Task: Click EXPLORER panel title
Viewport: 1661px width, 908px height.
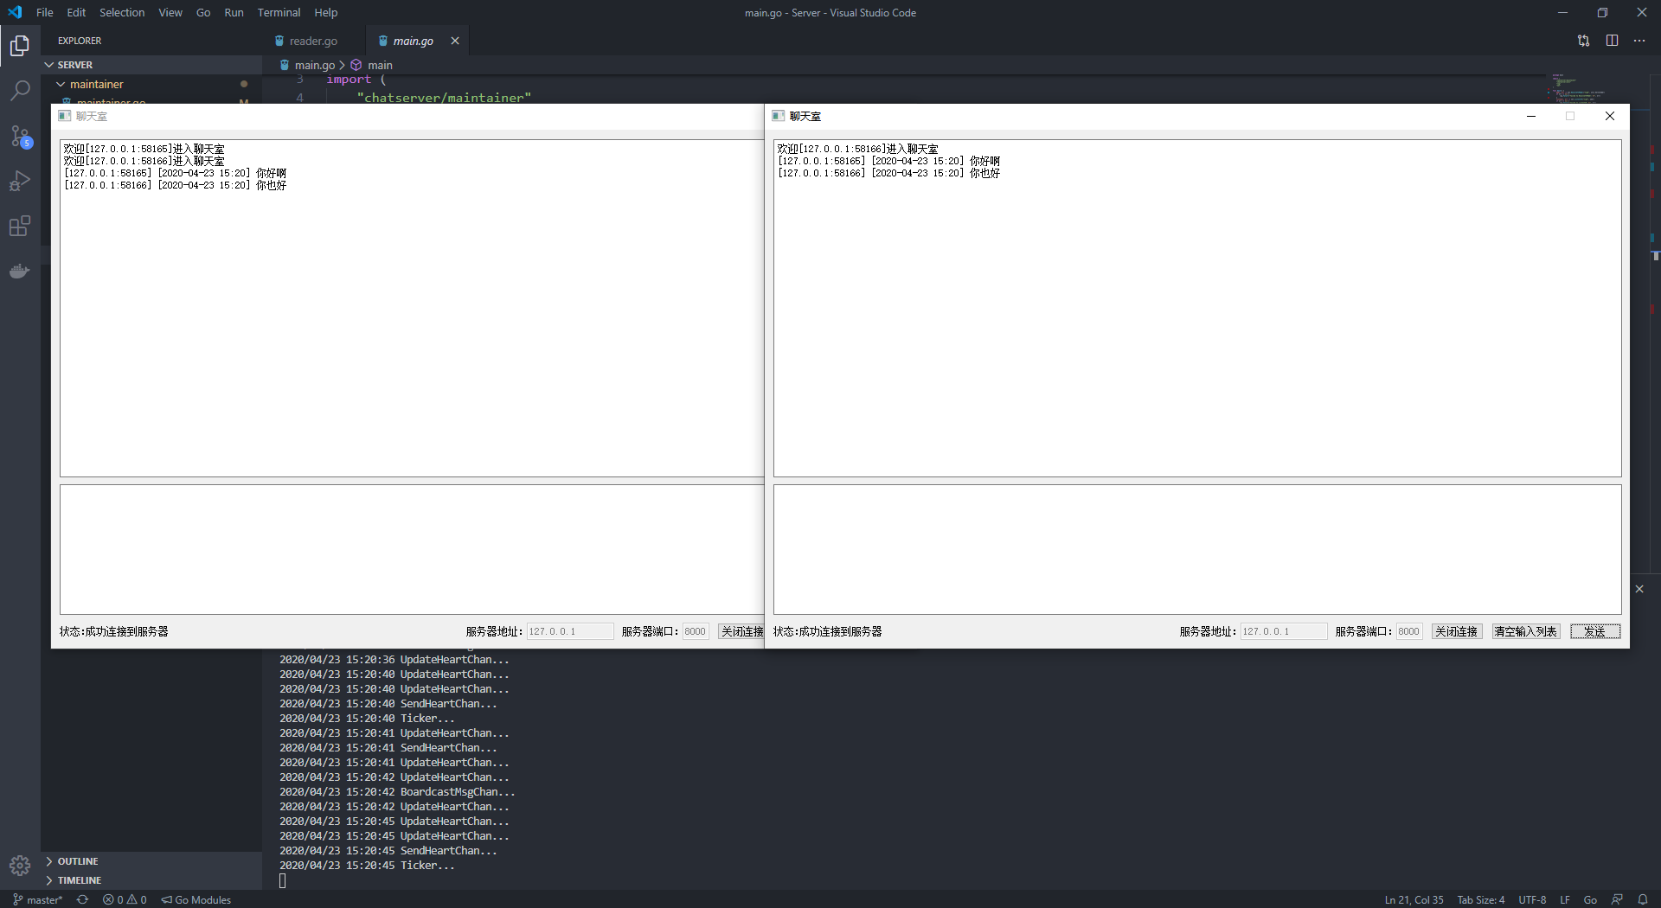Action: (80, 41)
